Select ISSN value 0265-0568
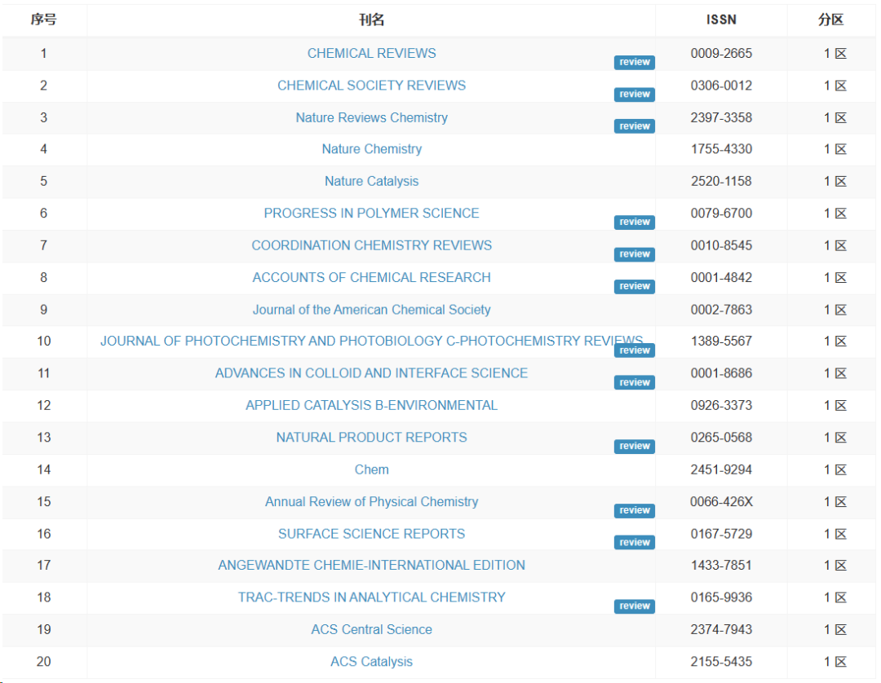This screenshot has width=881, height=683. pos(721,437)
